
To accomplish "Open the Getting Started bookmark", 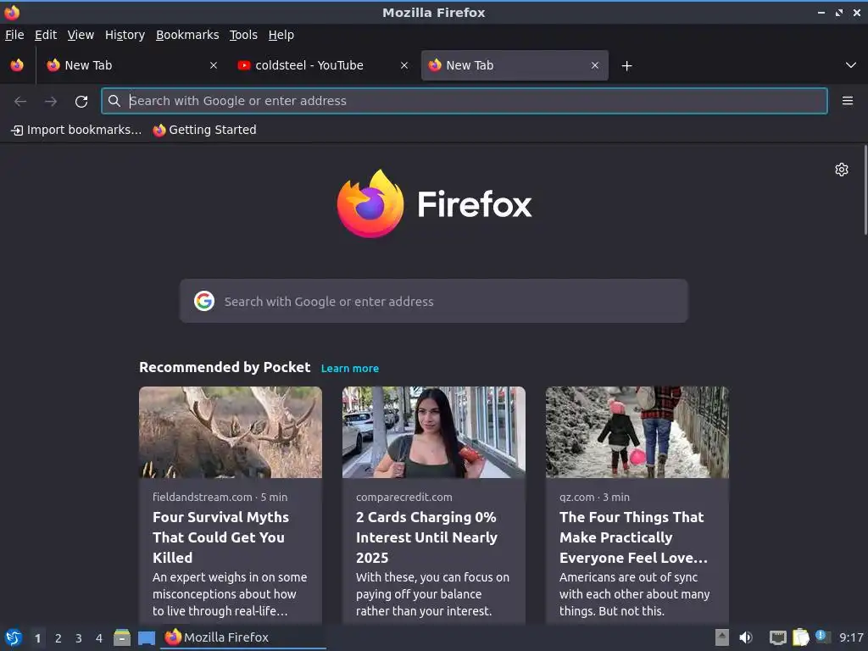I will (x=204, y=130).
